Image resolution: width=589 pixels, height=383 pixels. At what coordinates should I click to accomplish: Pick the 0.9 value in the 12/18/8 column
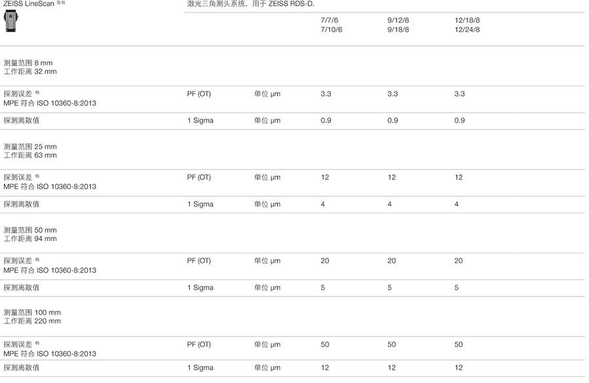point(459,120)
